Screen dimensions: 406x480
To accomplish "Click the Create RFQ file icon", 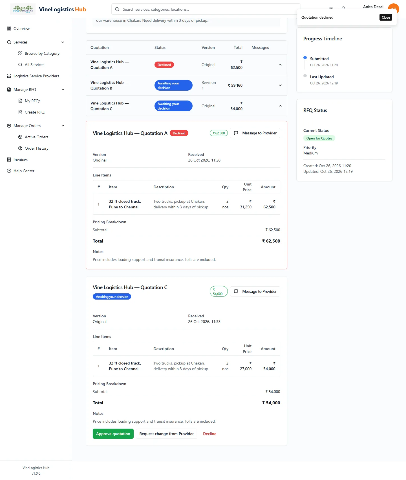I will [x=20, y=112].
